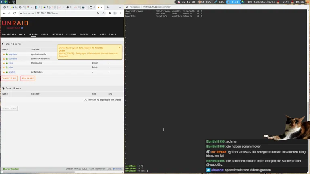Click Compute All under User Shares

9,78
